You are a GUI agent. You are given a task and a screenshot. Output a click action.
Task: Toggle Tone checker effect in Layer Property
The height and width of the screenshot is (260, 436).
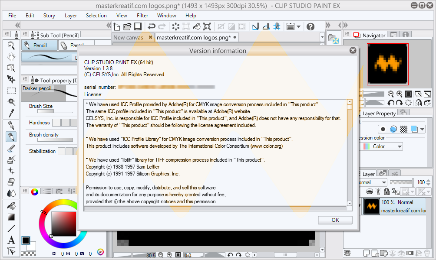tap(404, 129)
